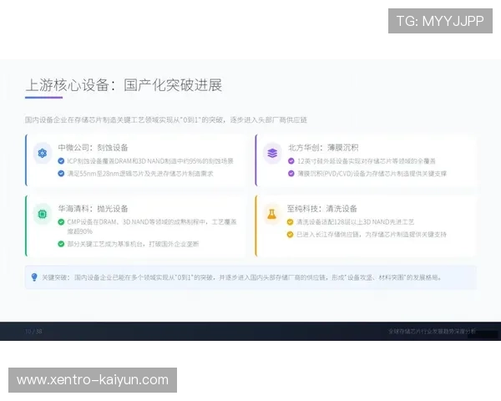This screenshot has width=501, height=401.
Task: Click the 关键突破 summary sentence
Action: pyautogui.click(x=242, y=277)
